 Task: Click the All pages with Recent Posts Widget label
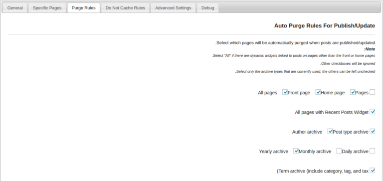[x=332, y=112]
